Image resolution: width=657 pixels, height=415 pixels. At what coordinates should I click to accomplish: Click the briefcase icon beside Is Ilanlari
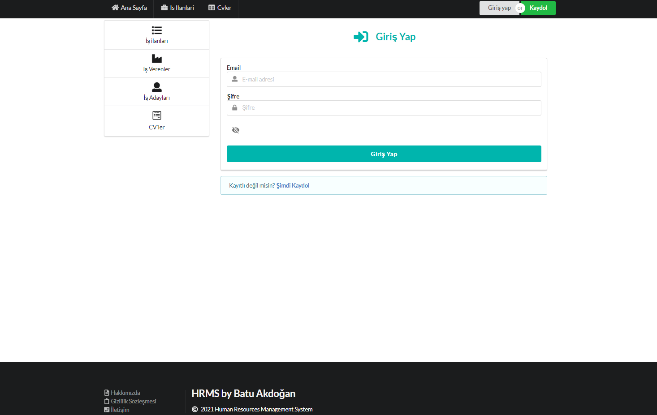click(x=164, y=8)
